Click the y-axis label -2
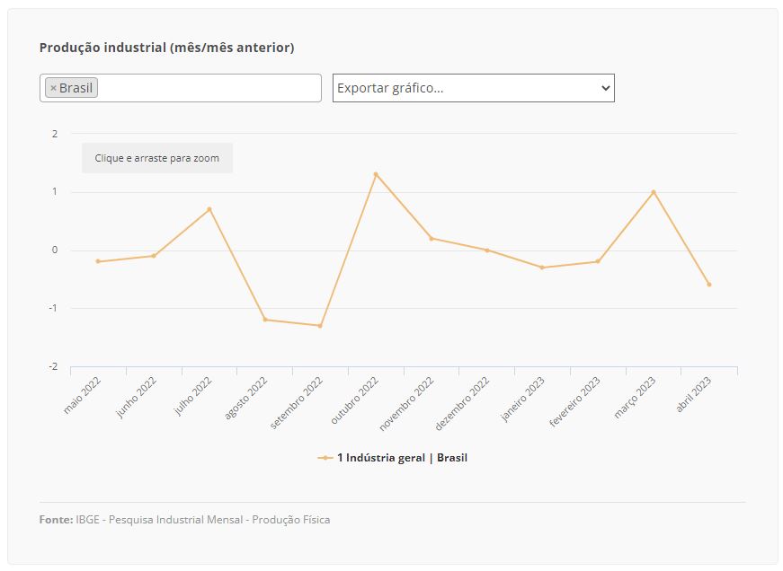 click(53, 366)
